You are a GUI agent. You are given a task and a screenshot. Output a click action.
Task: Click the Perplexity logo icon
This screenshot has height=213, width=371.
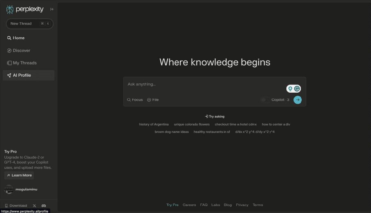point(10,9)
